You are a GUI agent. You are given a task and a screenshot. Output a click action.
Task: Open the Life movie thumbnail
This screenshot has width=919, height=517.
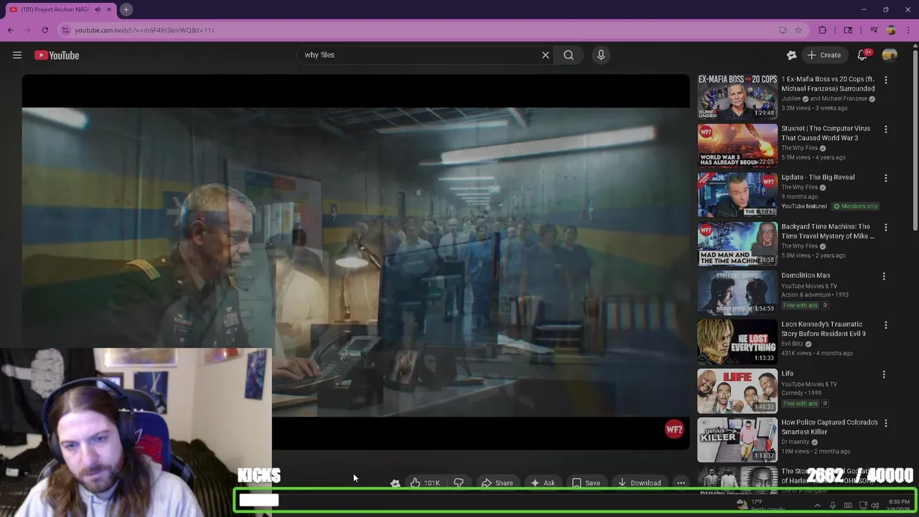point(737,391)
